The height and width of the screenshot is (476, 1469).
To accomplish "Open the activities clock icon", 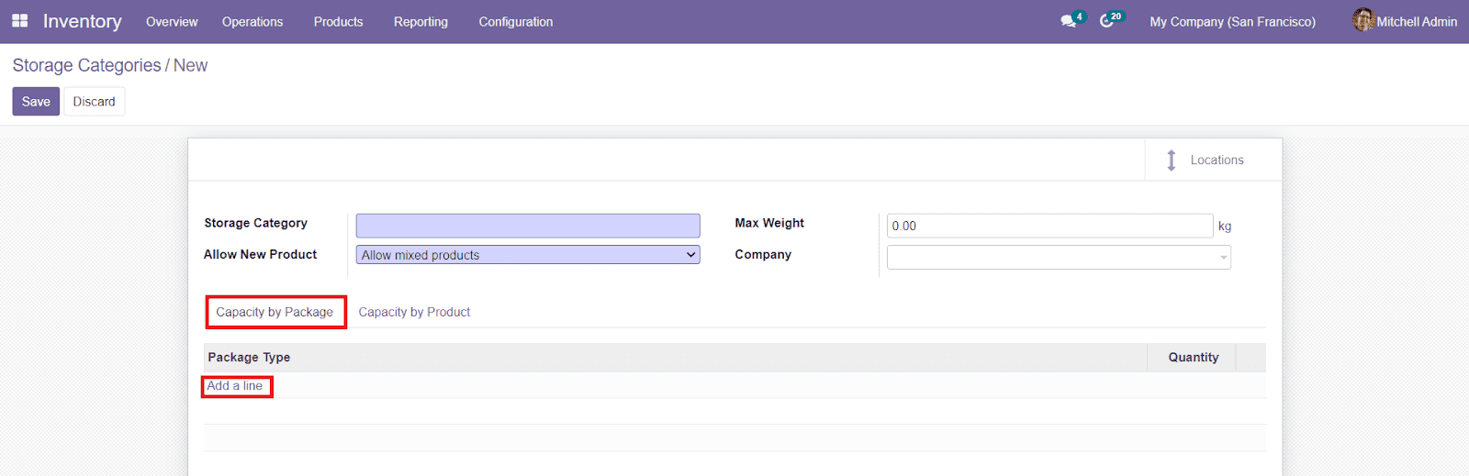I will (1107, 20).
